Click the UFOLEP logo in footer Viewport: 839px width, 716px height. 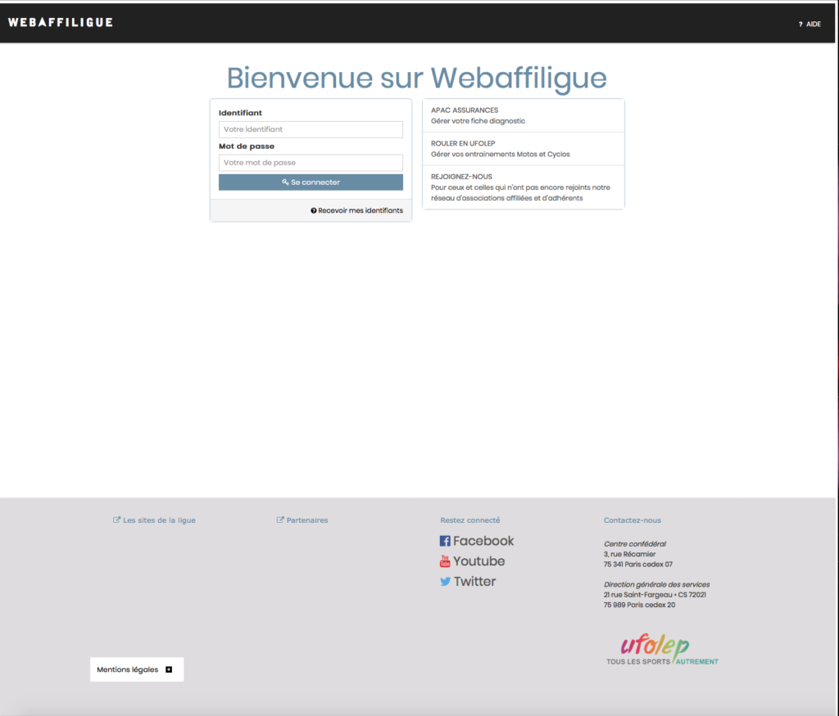[662, 650]
